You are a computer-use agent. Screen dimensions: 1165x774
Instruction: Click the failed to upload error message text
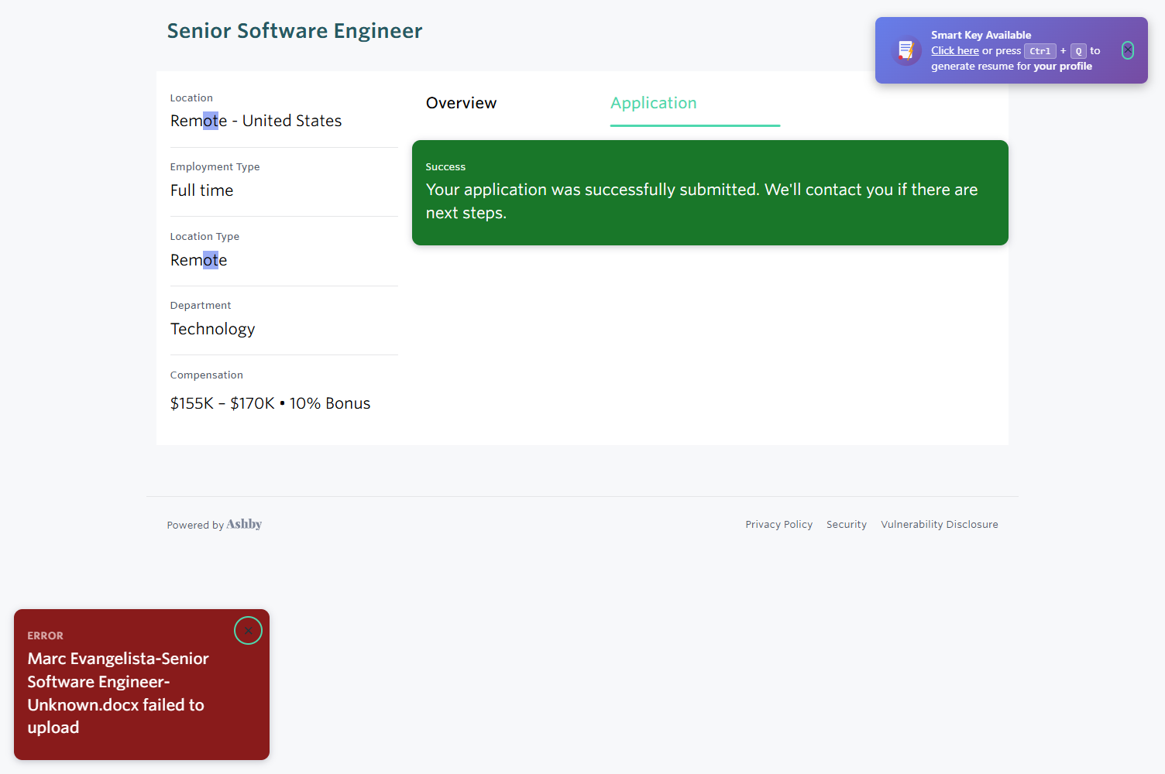[118, 693]
